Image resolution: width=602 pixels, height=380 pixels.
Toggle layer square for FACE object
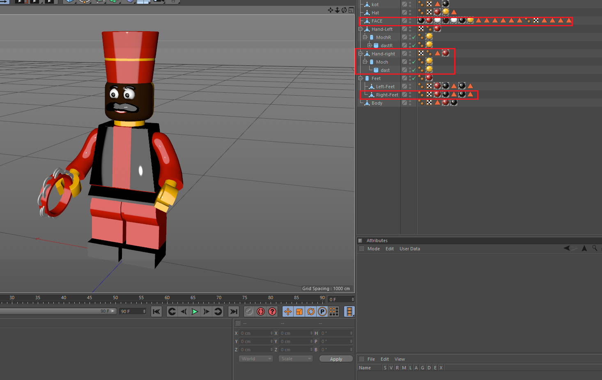pos(404,21)
